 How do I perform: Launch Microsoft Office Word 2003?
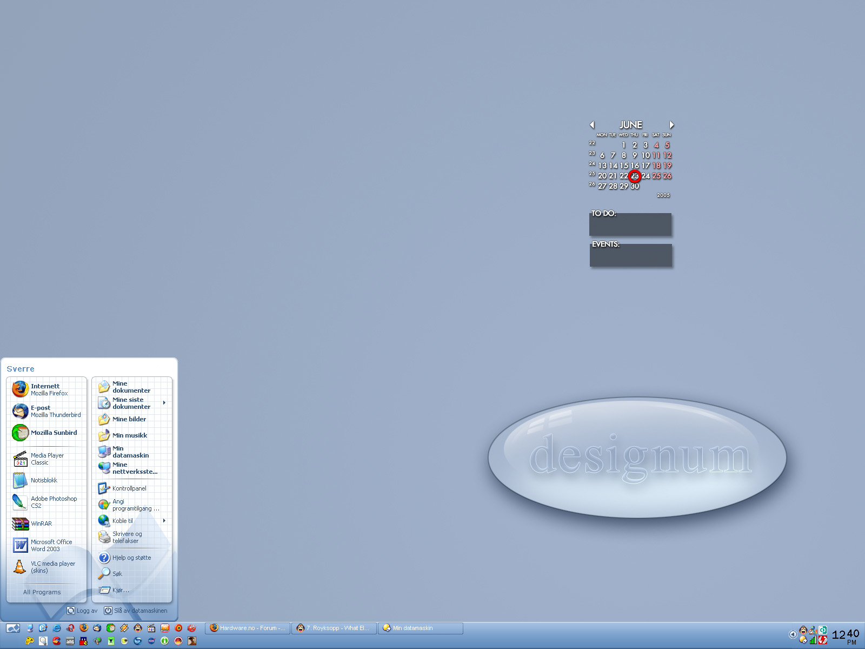(46, 545)
